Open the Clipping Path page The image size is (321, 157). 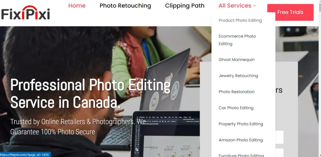tap(185, 6)
